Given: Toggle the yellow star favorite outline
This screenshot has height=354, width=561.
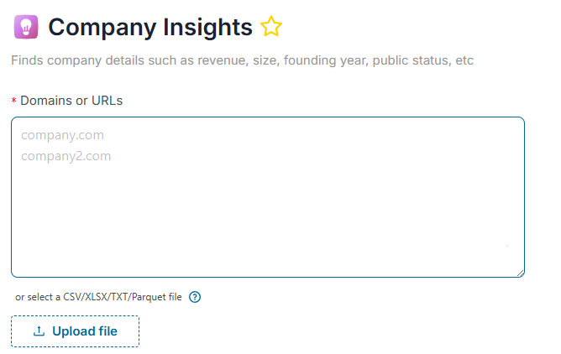Looking at the screenshot, I should [x=270, y=27].
